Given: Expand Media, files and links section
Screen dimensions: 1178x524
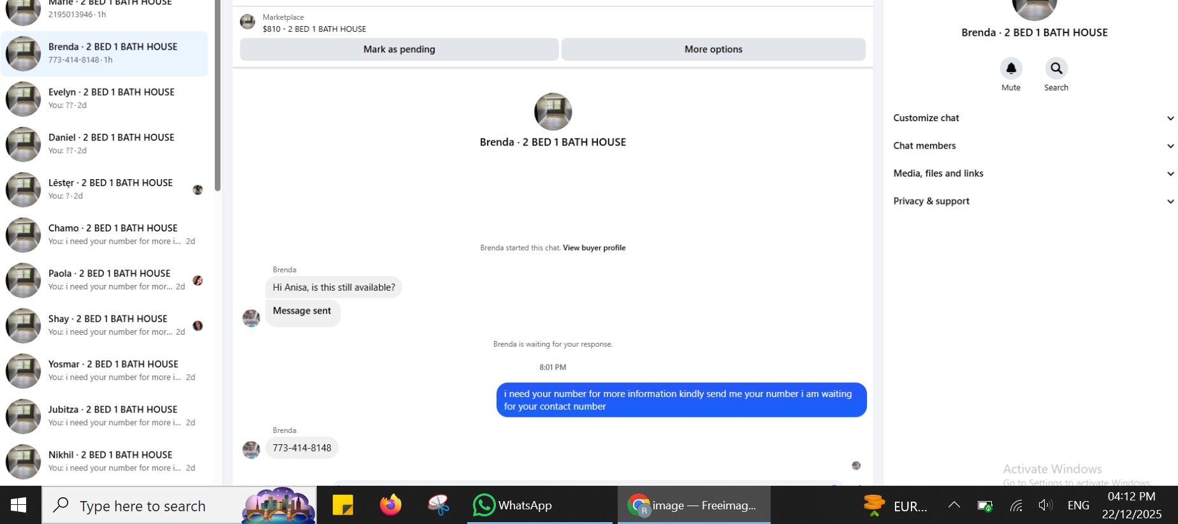Looking at the screenshot, I should coord(1033,173).
